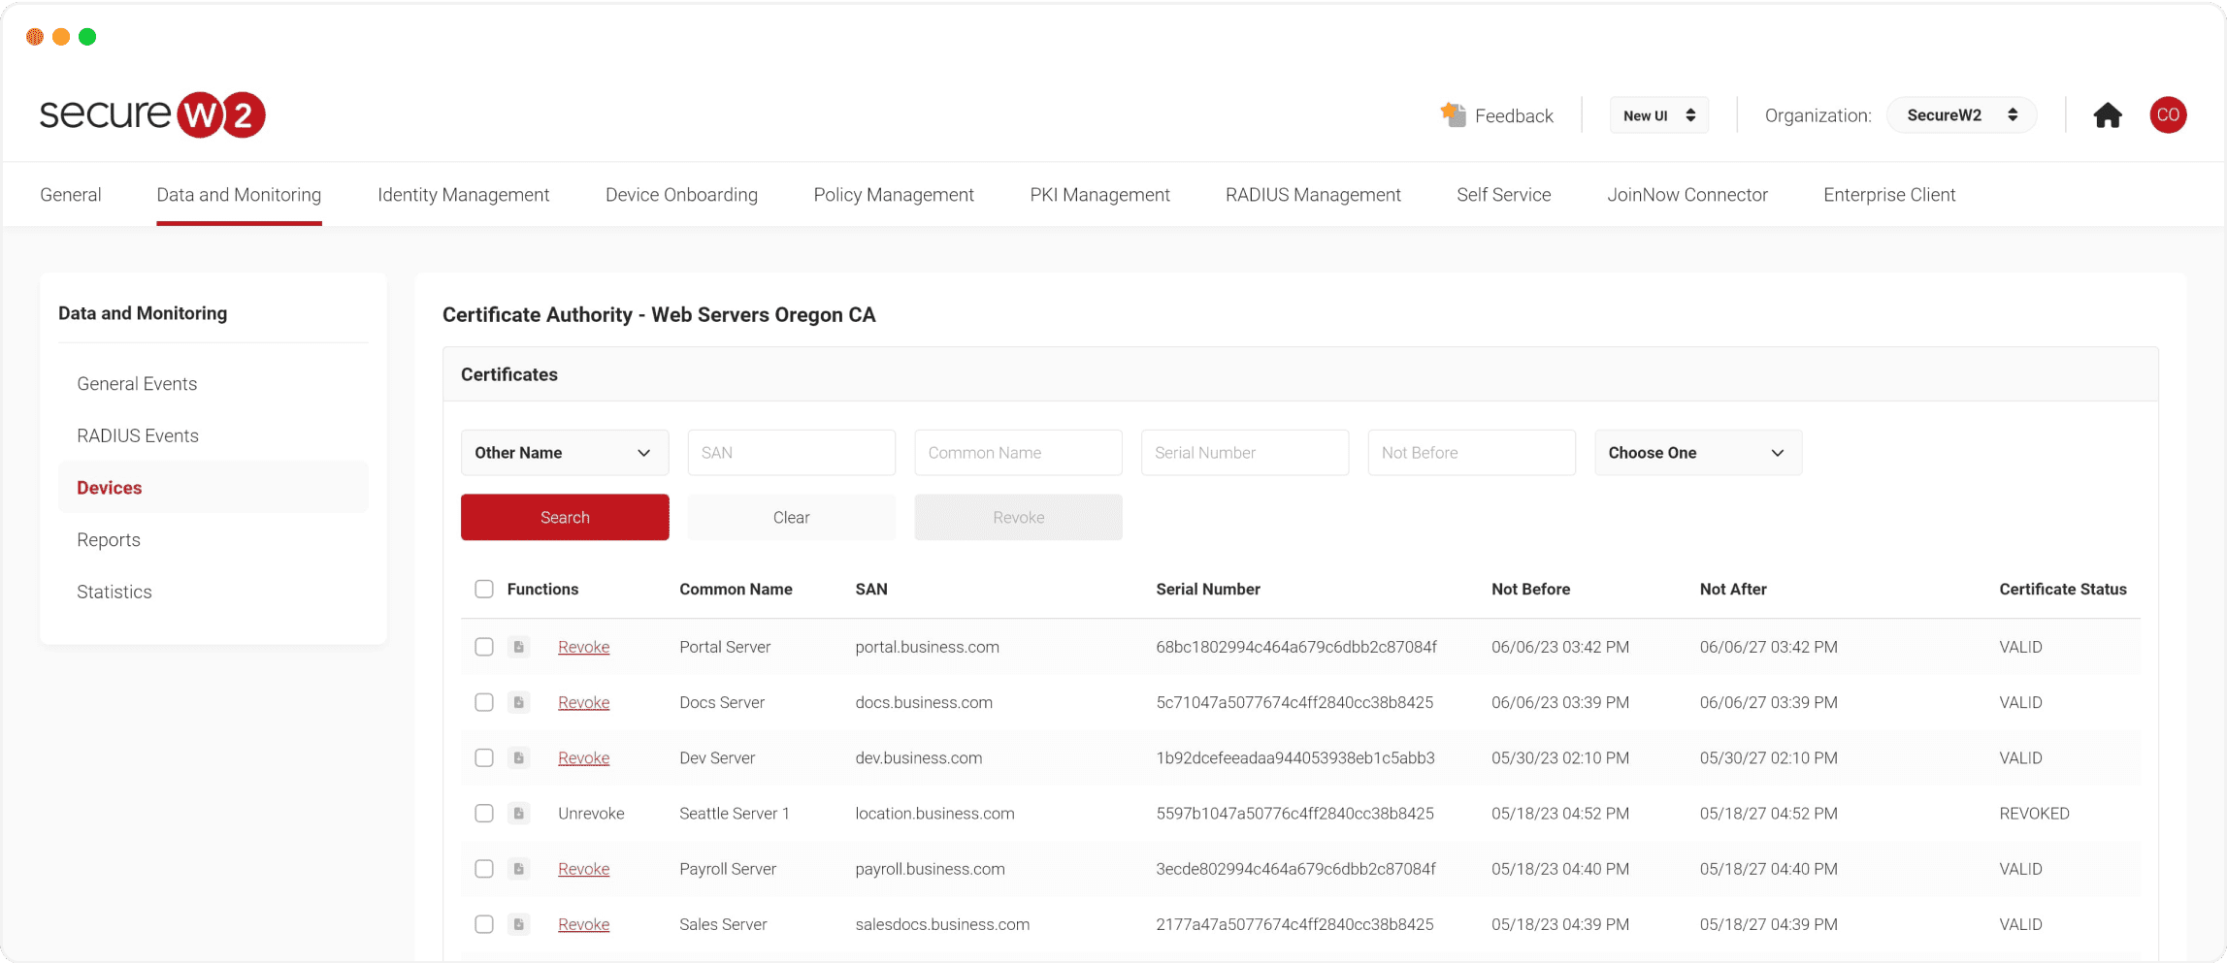Click the Feedback link text
Image resolution: width=2227 pixels, height=963 pixels.
click(x=1514, y=115)
